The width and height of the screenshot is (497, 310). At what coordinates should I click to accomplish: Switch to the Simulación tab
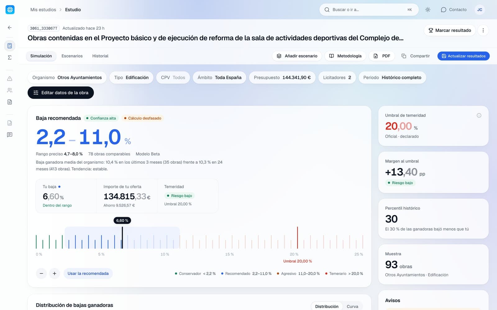click(41, 56)
